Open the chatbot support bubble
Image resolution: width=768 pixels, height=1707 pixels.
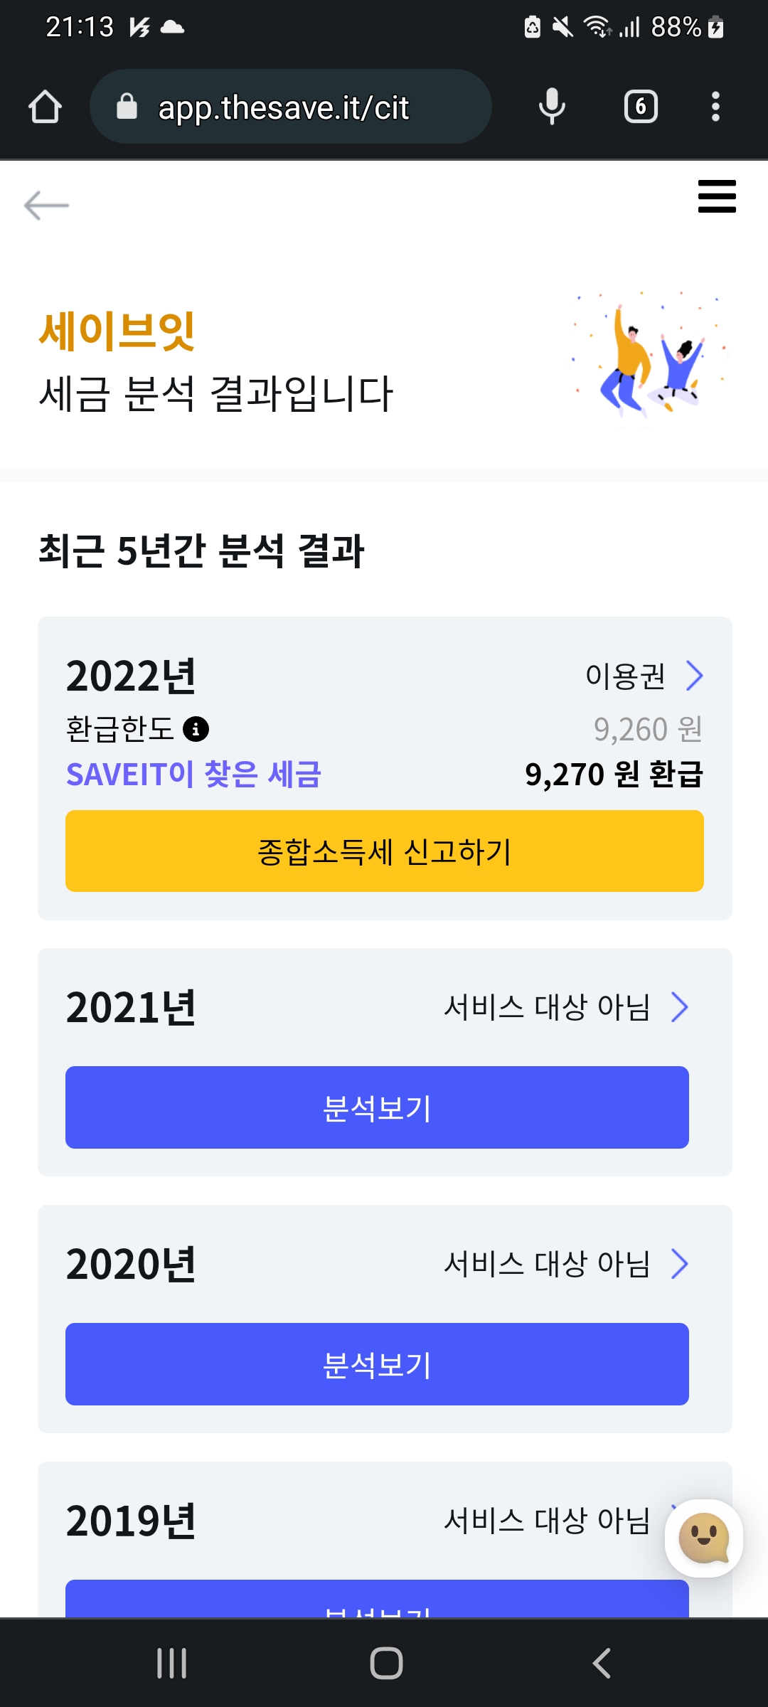point(704,1538)
